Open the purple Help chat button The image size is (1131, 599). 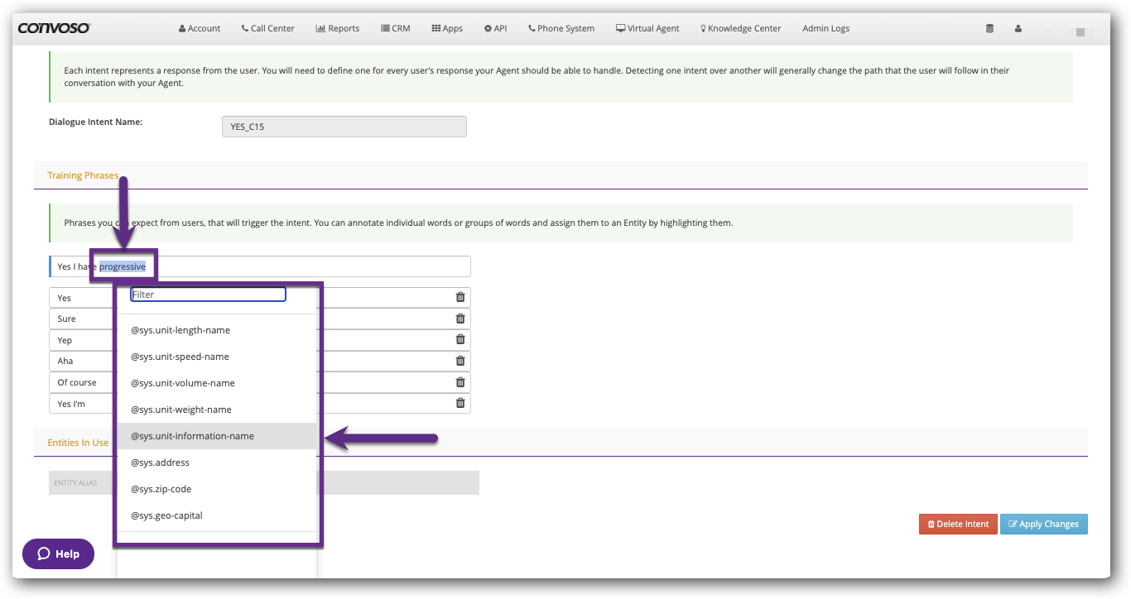(x=58, y=553)
